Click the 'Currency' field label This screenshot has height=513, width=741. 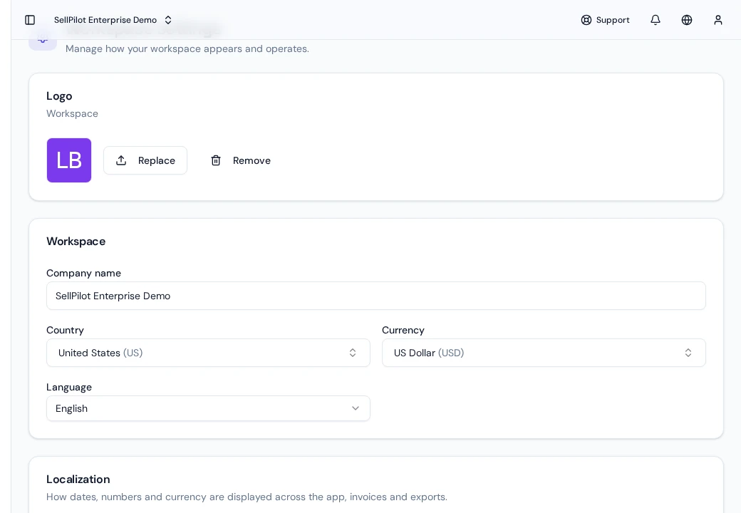[x=403, y=330]
